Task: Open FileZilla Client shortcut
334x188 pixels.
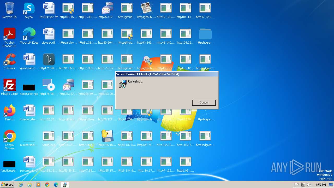Action: click(x=9, y=87)
